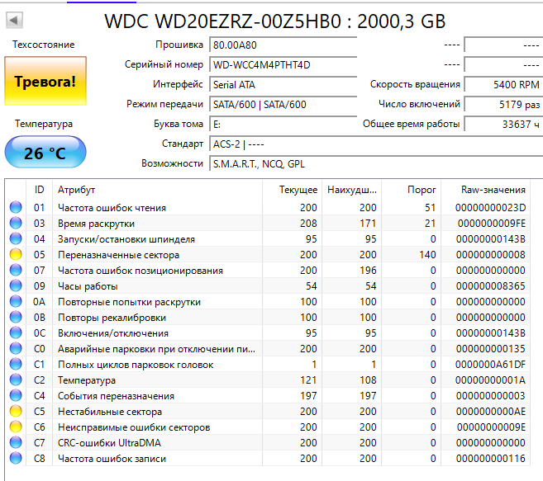Click status icon for attribute 0A row
The image size is (543, 481).
(16, 301)
